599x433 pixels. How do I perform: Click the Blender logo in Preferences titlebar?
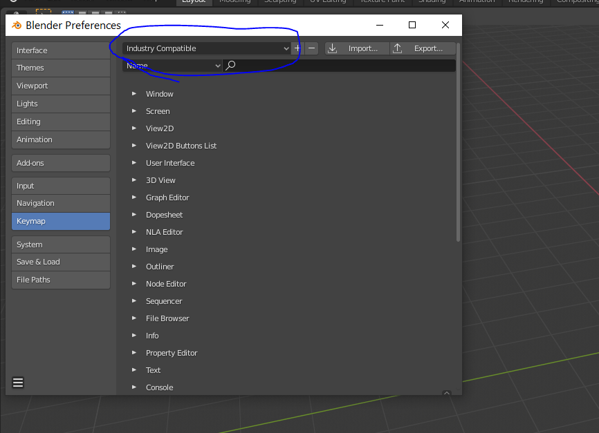[x=15, y=25]
